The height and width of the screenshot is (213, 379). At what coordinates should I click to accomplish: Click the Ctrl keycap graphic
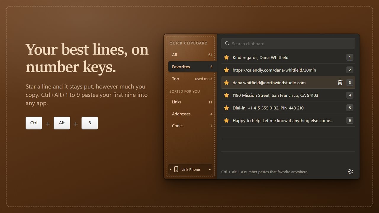[34, 123]
